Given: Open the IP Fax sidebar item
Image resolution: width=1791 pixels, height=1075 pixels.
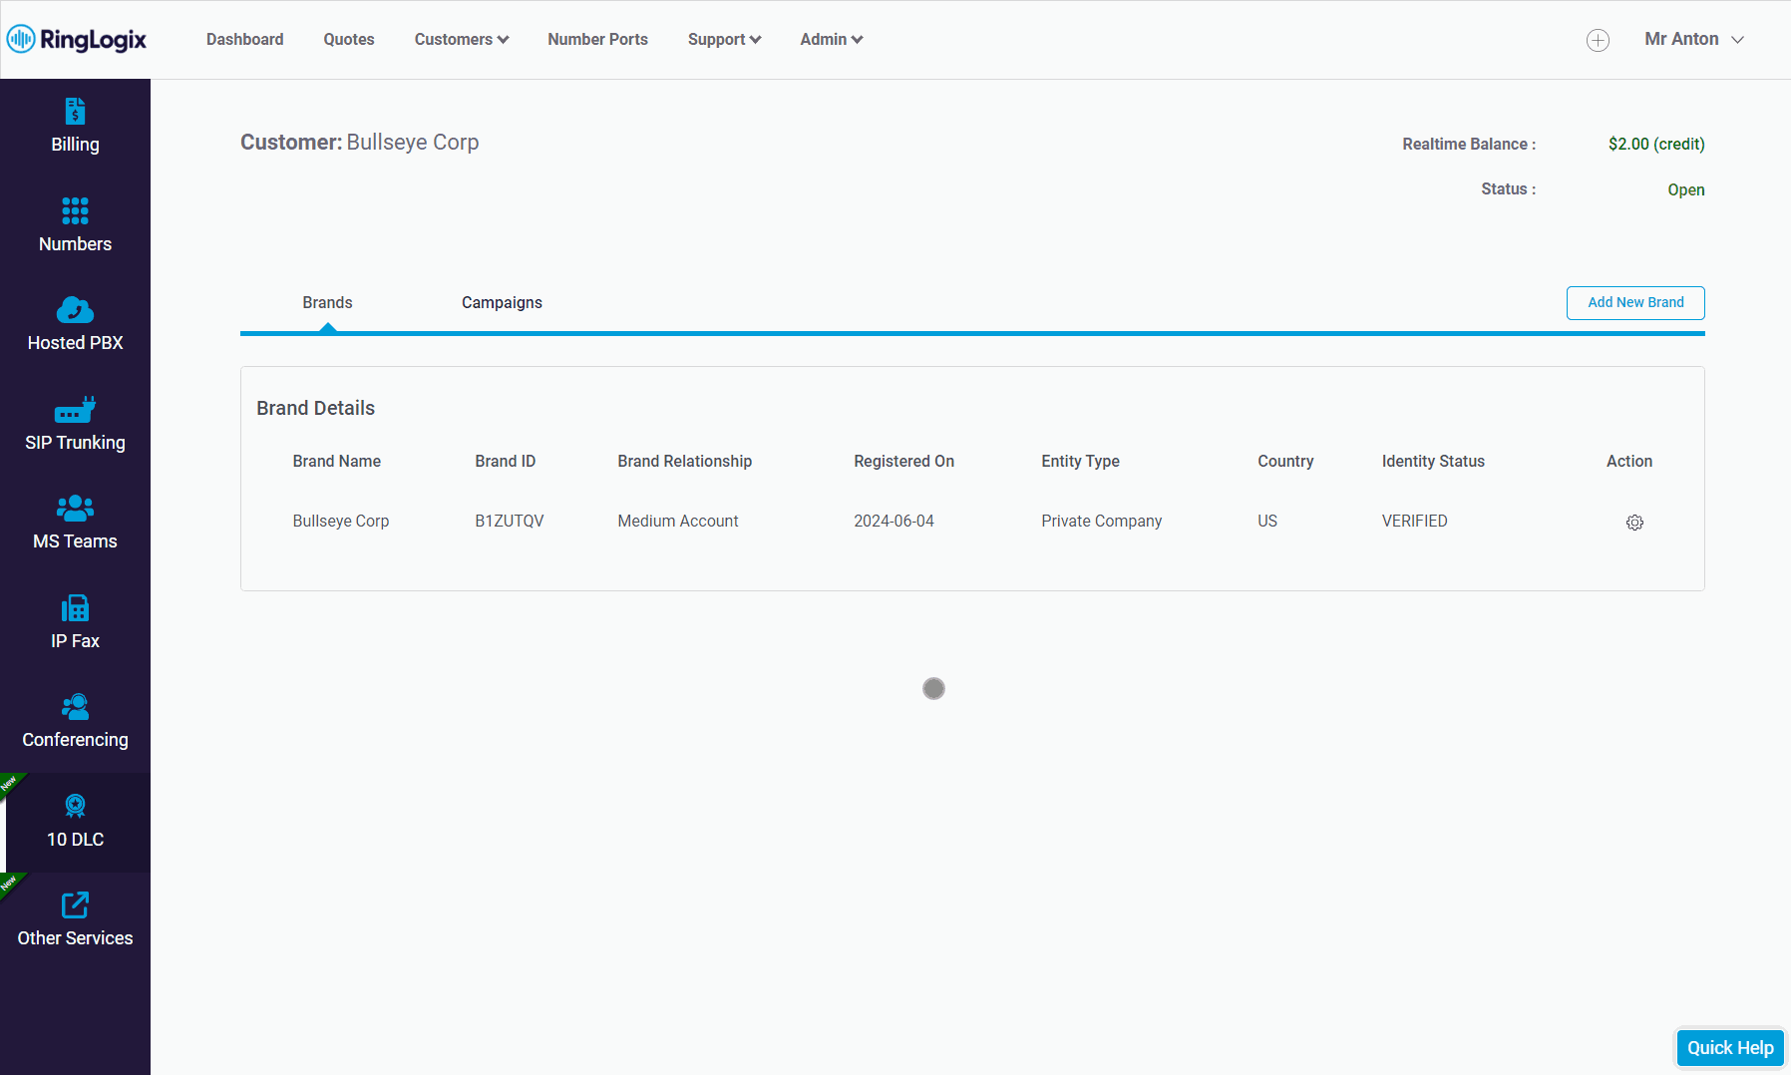Looking at the screenshot, I should pos(75,623).
